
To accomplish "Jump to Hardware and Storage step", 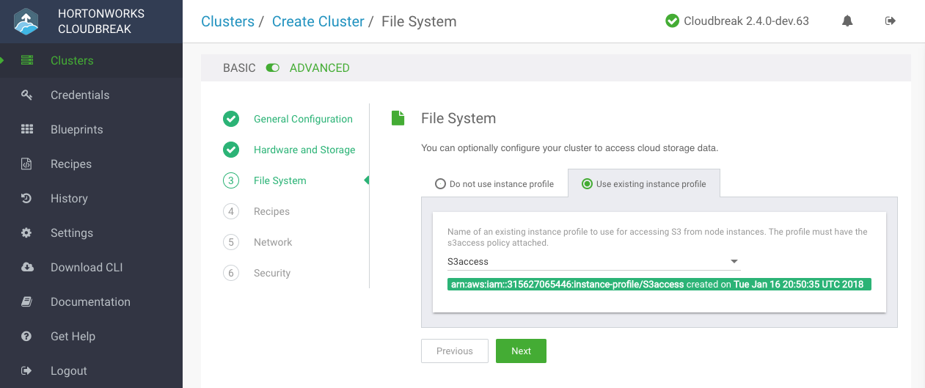I will tap(304, 150).
